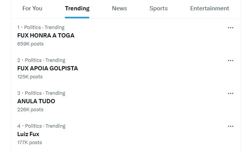The width and height of the screenshot is (247, 151).
Task: Click the 659K posts count
Action: click(x=30, y=44)
